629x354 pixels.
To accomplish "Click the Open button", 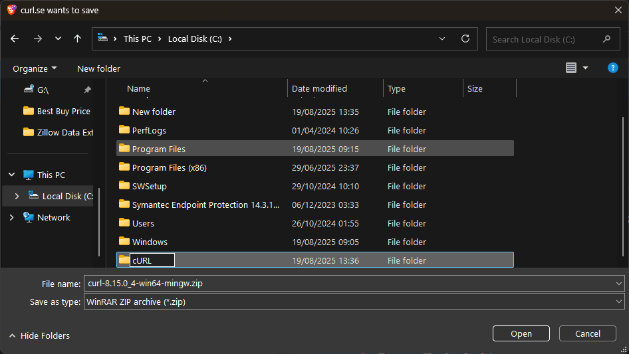I will 521,334.
